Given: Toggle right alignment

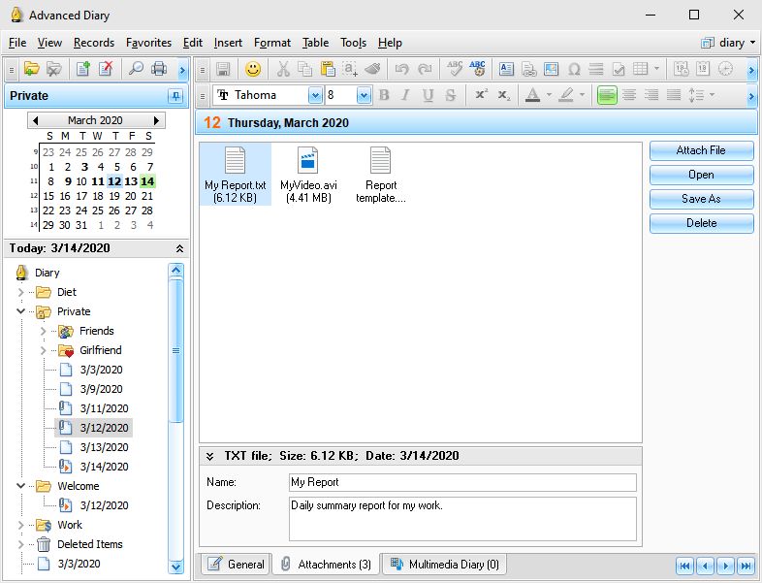Looking at the screenshot, I should pos(651,95).
